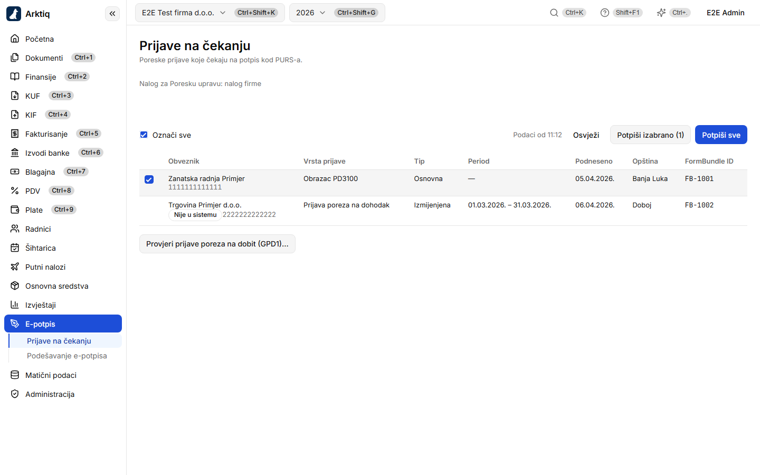760x475 pixels.
Task: Click the Fakturisanje receipt icon
Action: pyautogui.click(x=15, y=134)
